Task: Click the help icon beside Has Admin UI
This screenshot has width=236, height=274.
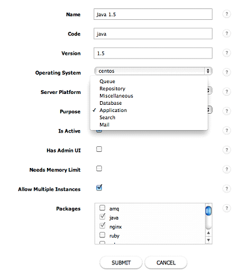Action: pos(226,150)
